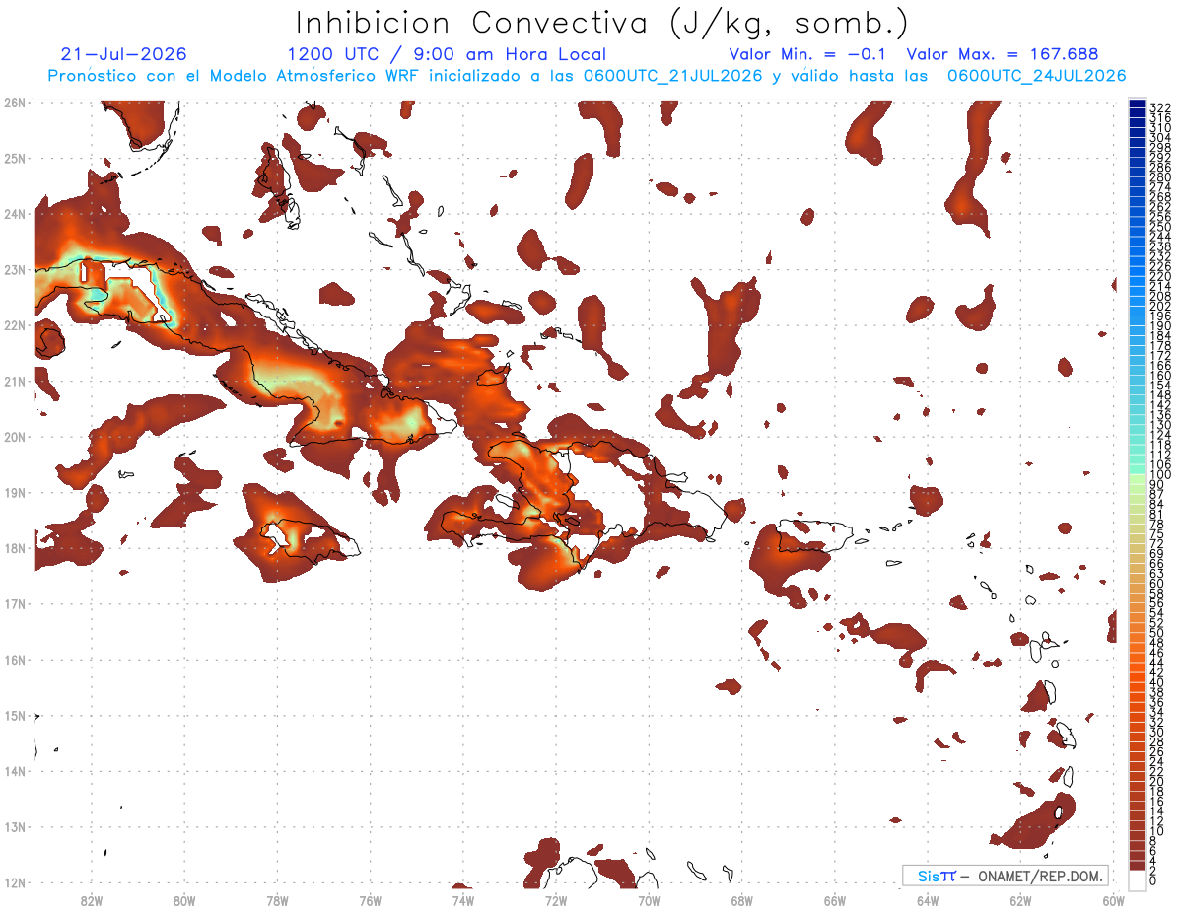1183x914 pixels.
Task: Click the "68W" longitude label
Action: point(741,900)
